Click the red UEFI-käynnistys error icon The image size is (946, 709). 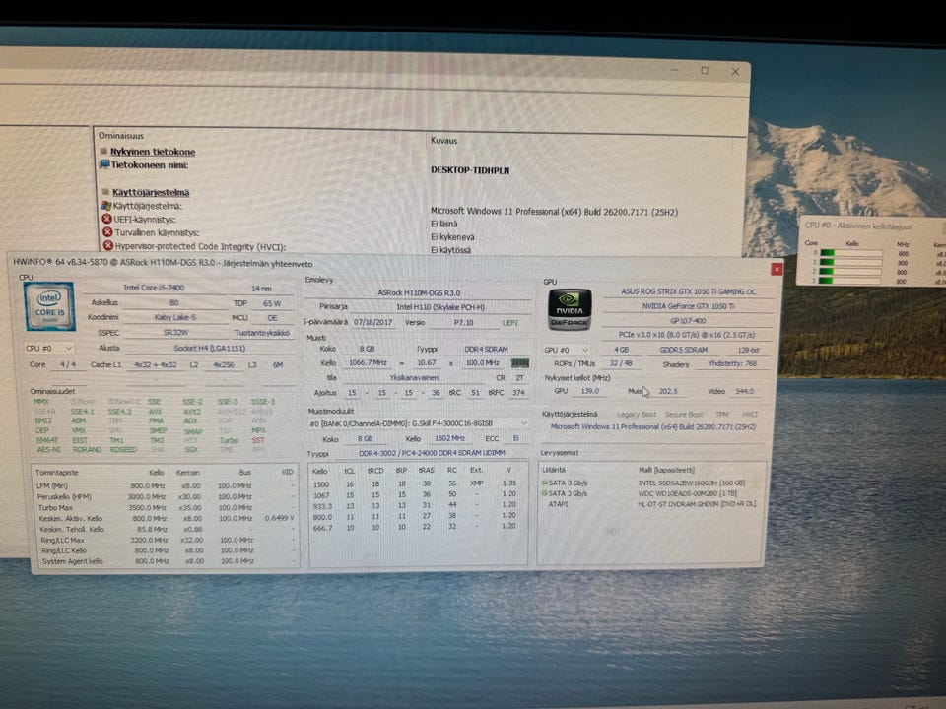(x=106, y=219)
